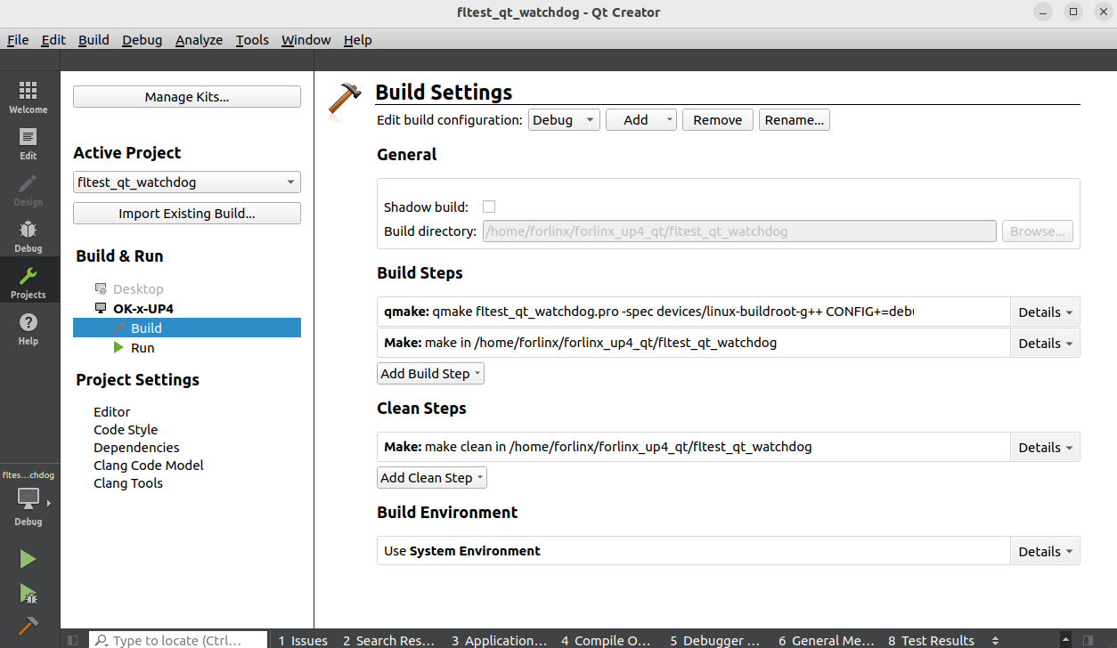The image size is (1117, 648).
Task: Click the Build Settings hammer icon
Action: click(345, 99)
